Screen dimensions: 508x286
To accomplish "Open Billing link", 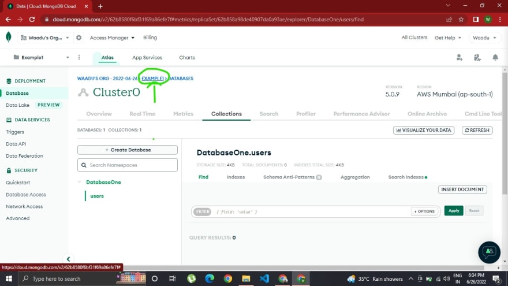I will 150,38.
